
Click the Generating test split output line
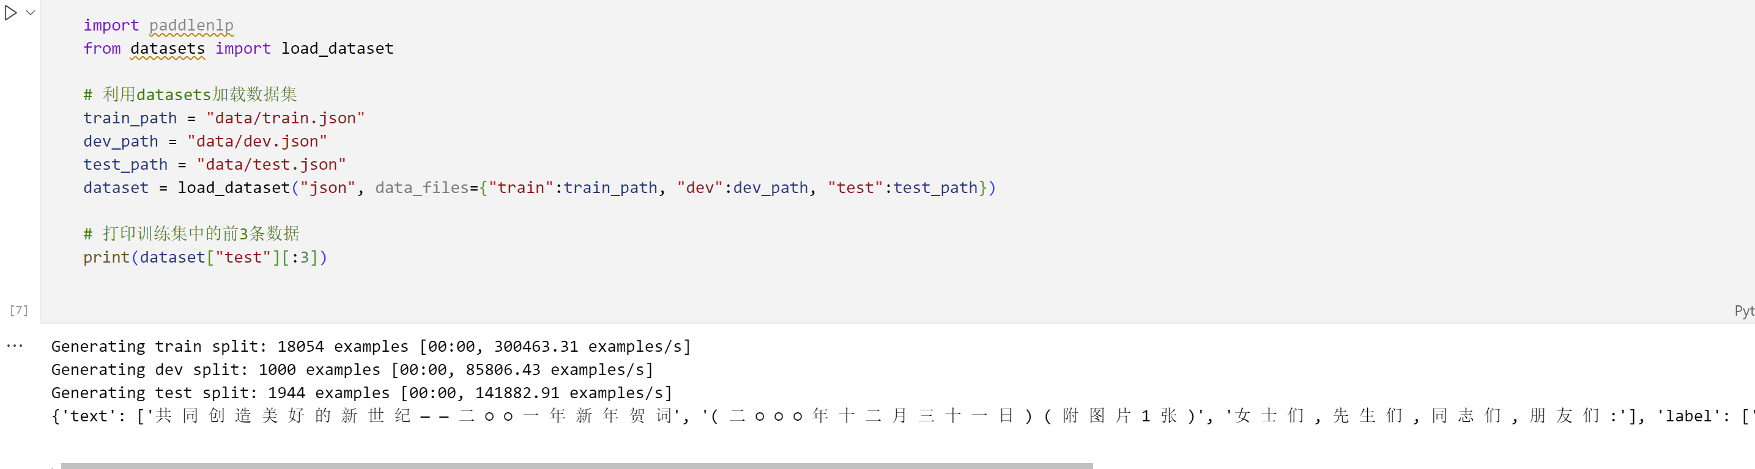click(362, 393)
